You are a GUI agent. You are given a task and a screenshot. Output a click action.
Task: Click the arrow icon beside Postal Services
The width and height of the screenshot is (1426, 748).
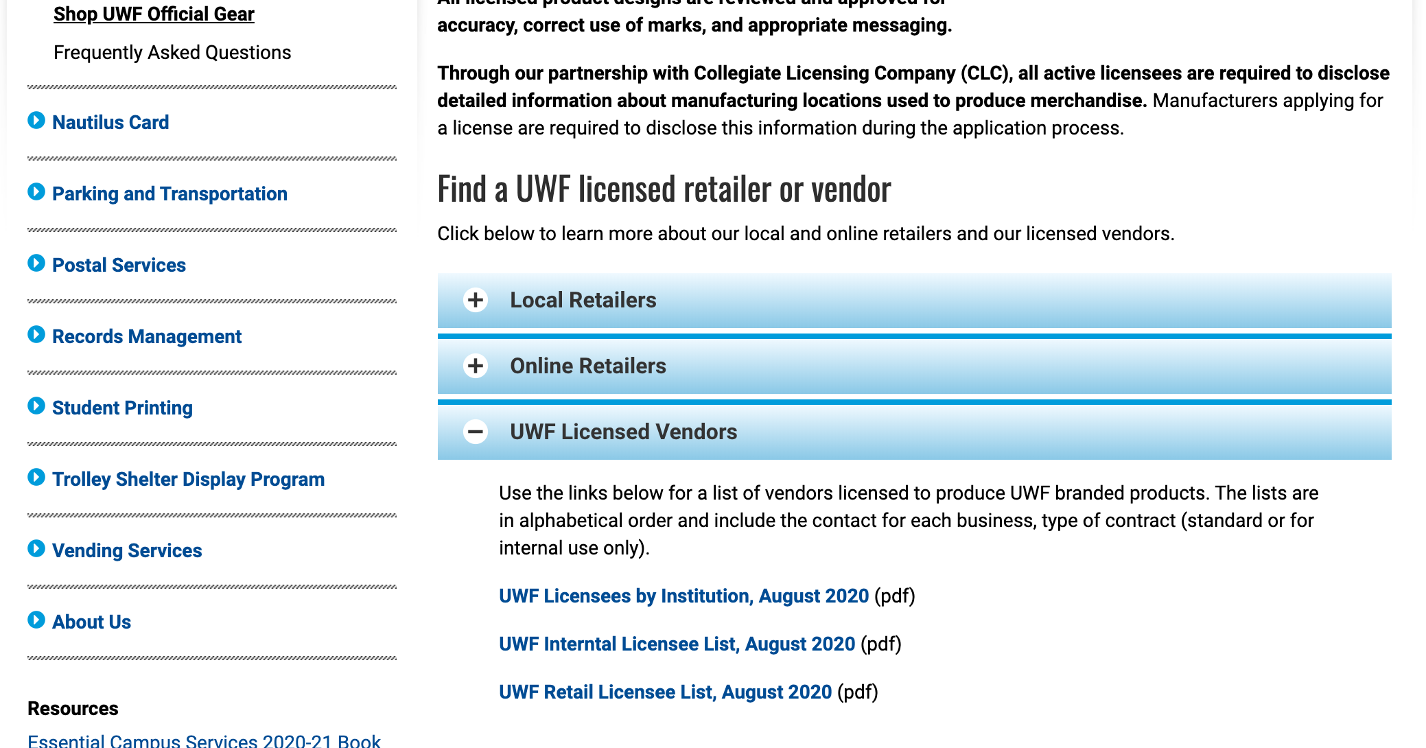pyautogui.click(x=36, y=264)
